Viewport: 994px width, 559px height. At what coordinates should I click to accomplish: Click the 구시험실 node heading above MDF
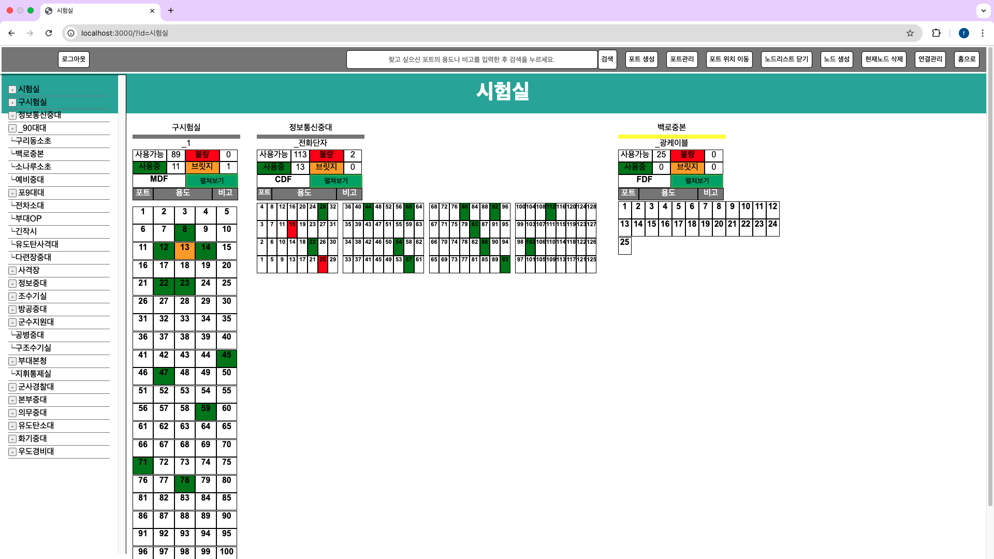click(x=186, y=127)
